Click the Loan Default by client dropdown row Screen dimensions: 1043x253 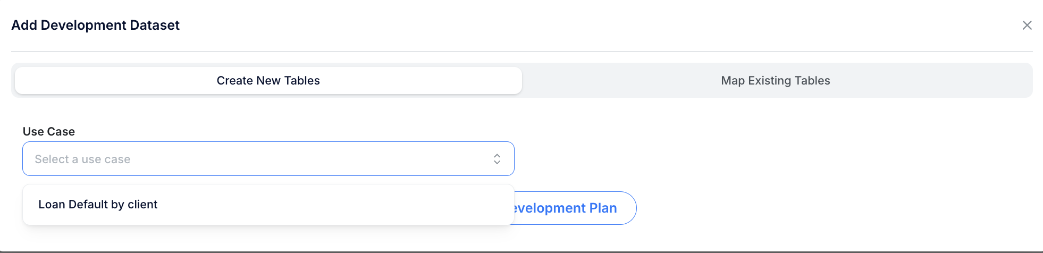[x=268, y=205]
